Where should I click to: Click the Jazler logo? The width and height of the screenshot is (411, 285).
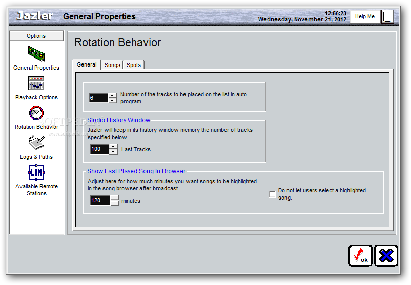click(x=35, y=16)
